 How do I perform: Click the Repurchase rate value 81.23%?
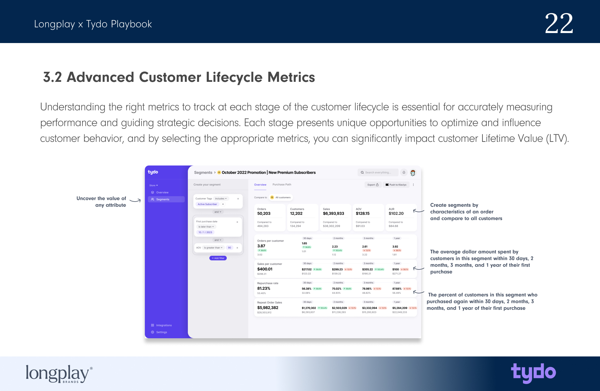pos(264,289)
